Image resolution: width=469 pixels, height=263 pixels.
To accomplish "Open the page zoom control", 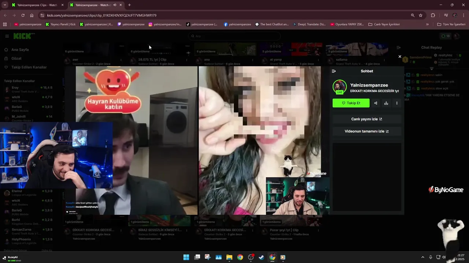I will coord(413,15).
